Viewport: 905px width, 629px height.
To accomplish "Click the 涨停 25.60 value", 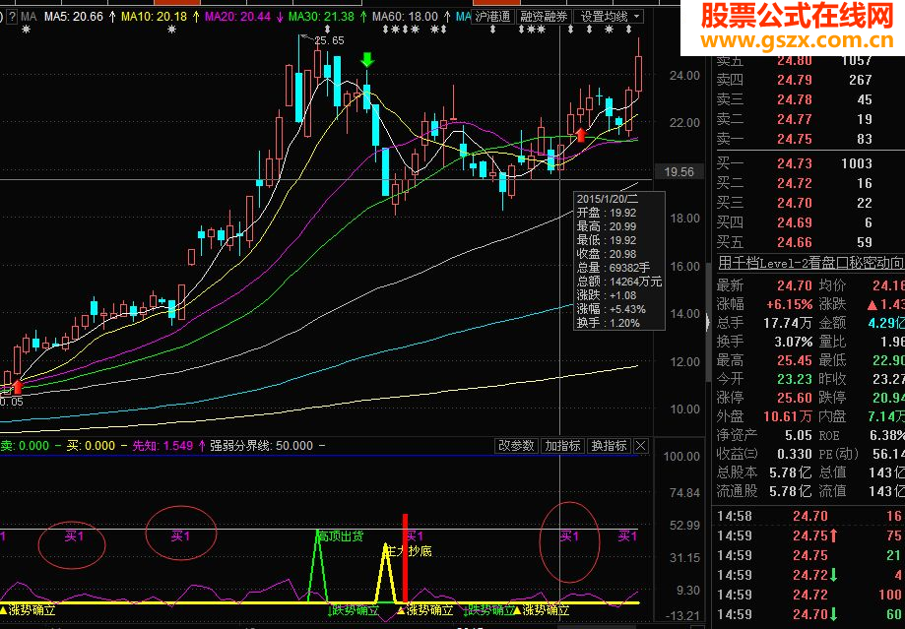I will coord(795,398).
